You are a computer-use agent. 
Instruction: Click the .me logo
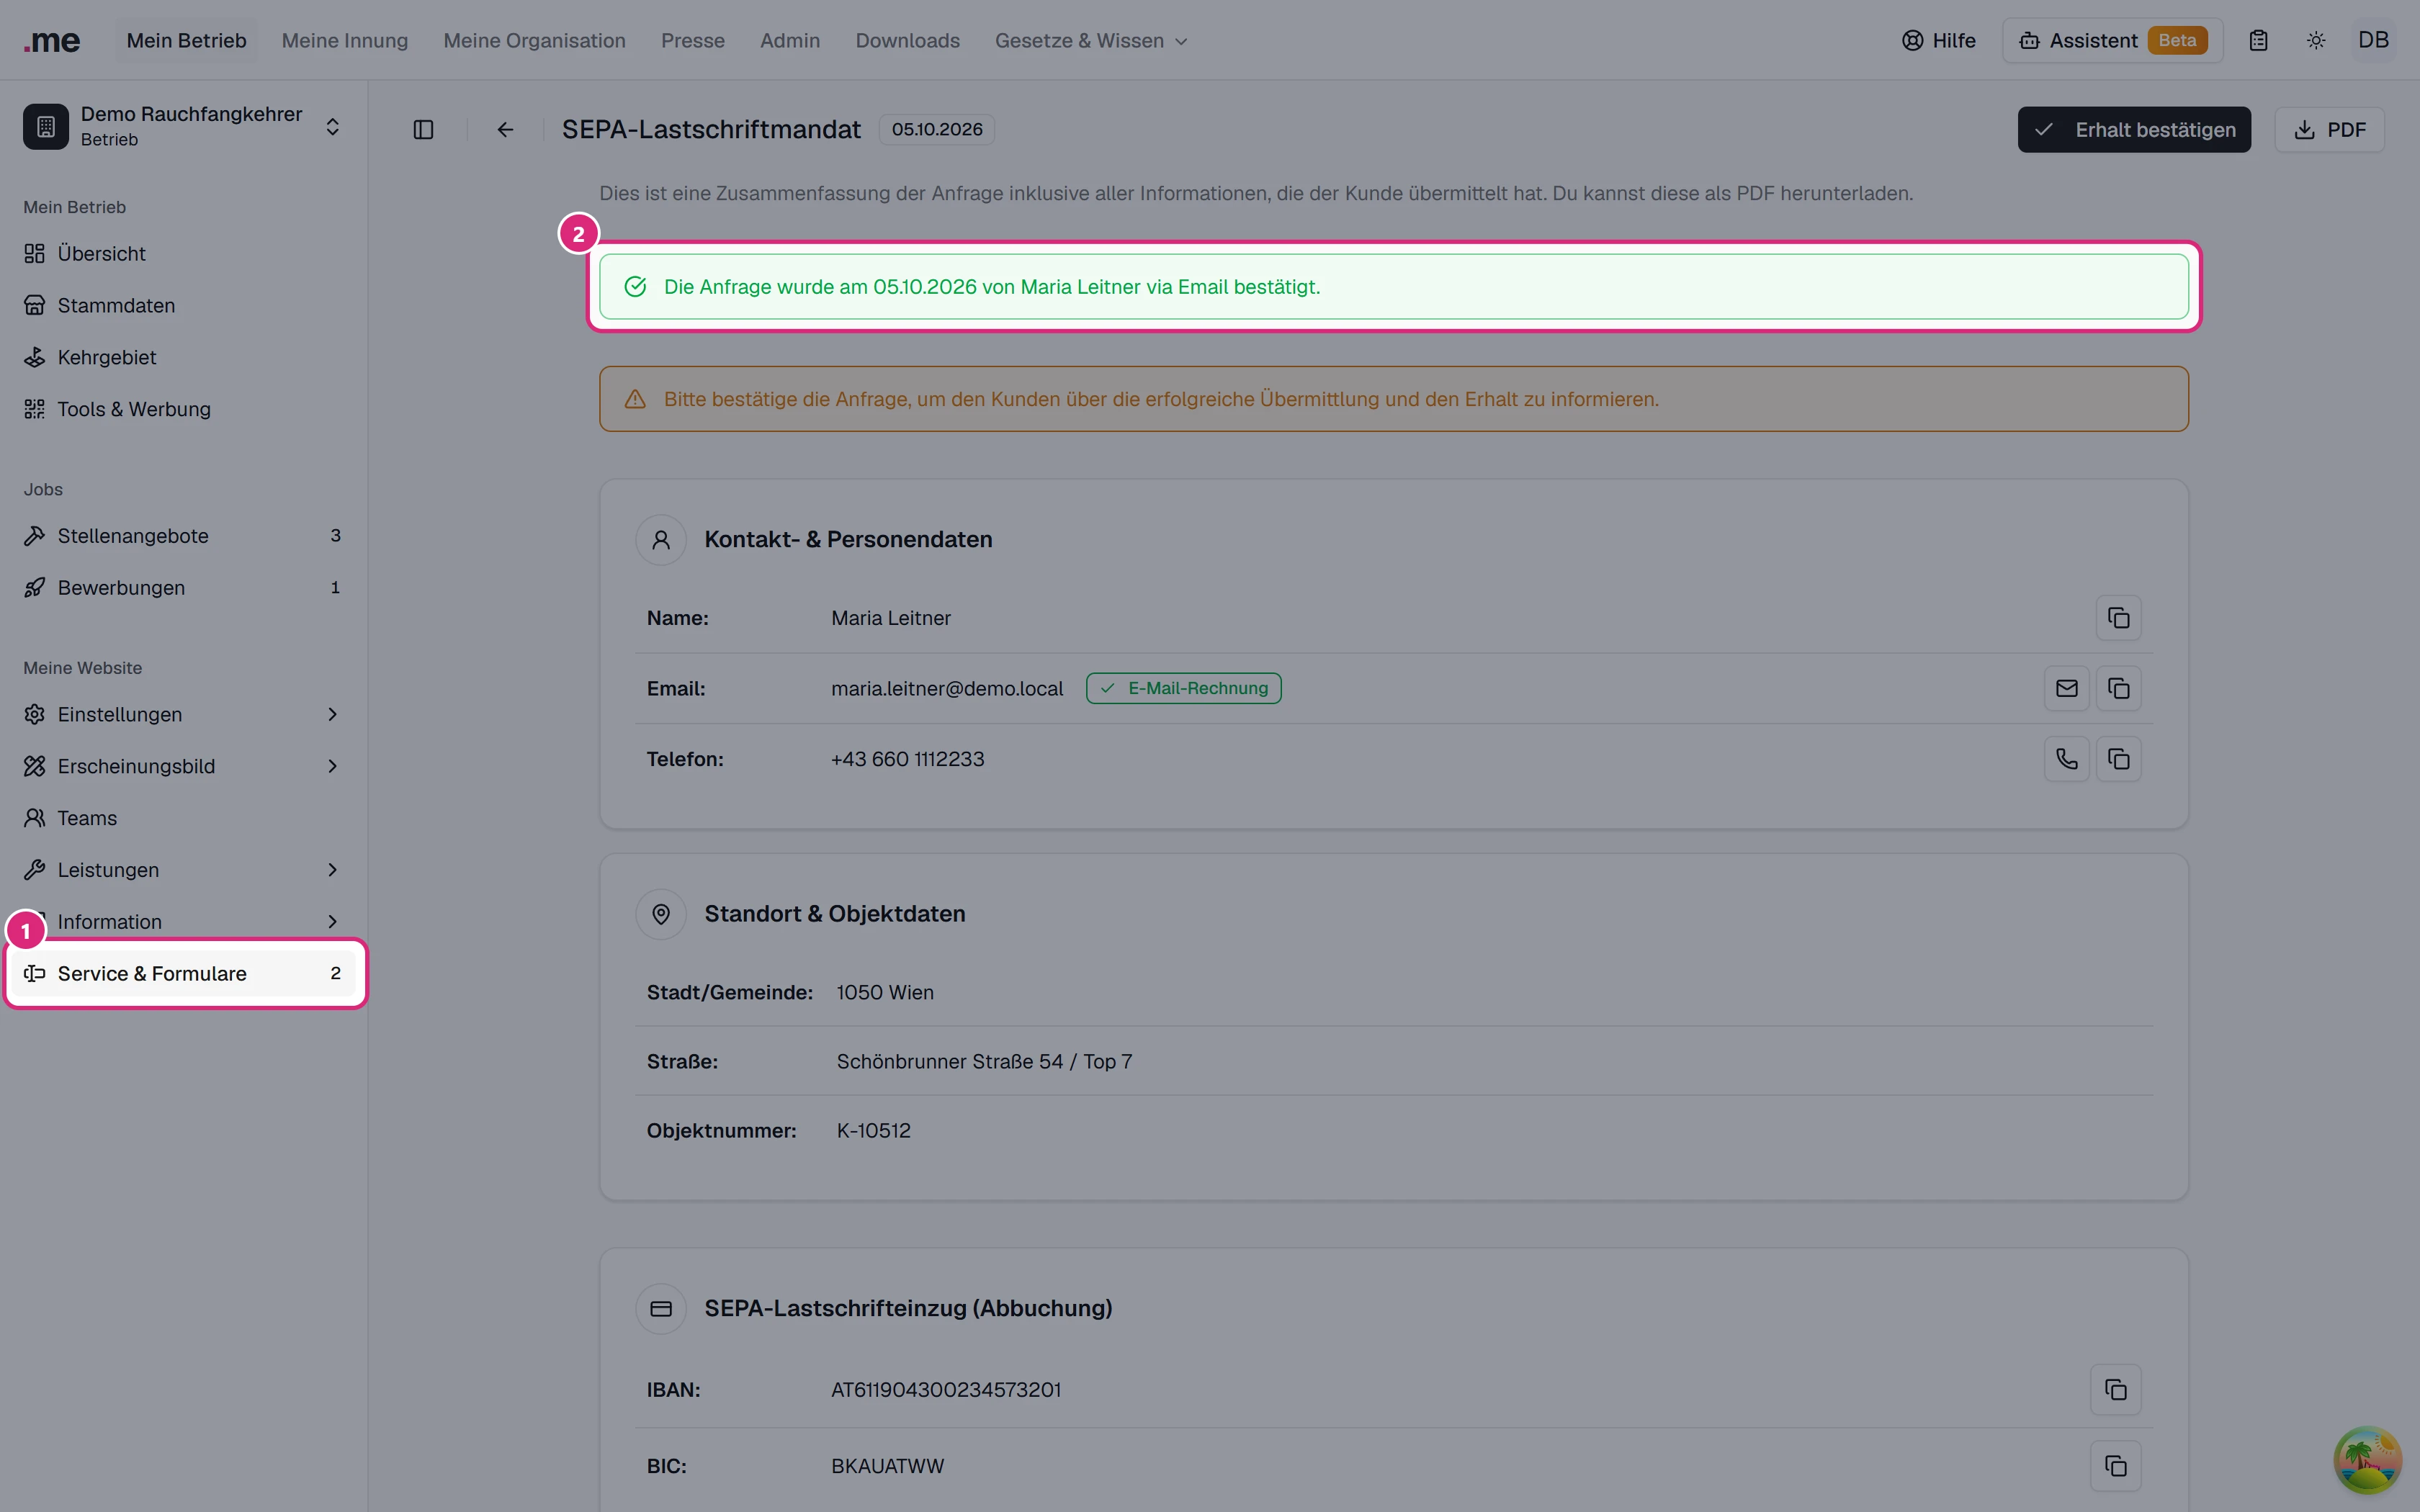(52, 41)
